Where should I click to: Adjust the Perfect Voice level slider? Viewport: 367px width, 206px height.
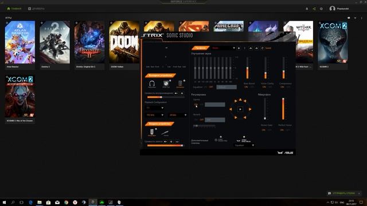click(x=283, y=109)
